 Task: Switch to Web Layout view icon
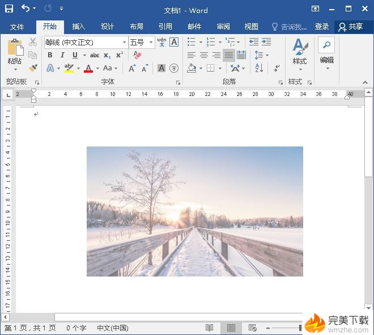(252, 328)
